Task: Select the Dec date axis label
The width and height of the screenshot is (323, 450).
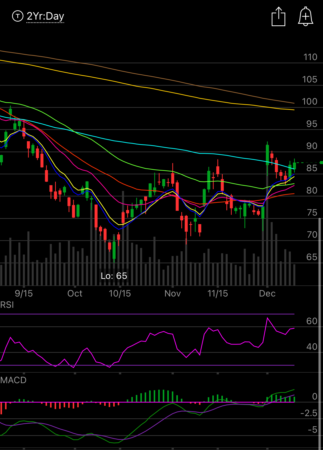Action: [267, 293]
